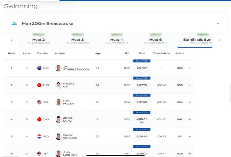Expand details for Zac Stubblety-Cook row

point(190,68)
